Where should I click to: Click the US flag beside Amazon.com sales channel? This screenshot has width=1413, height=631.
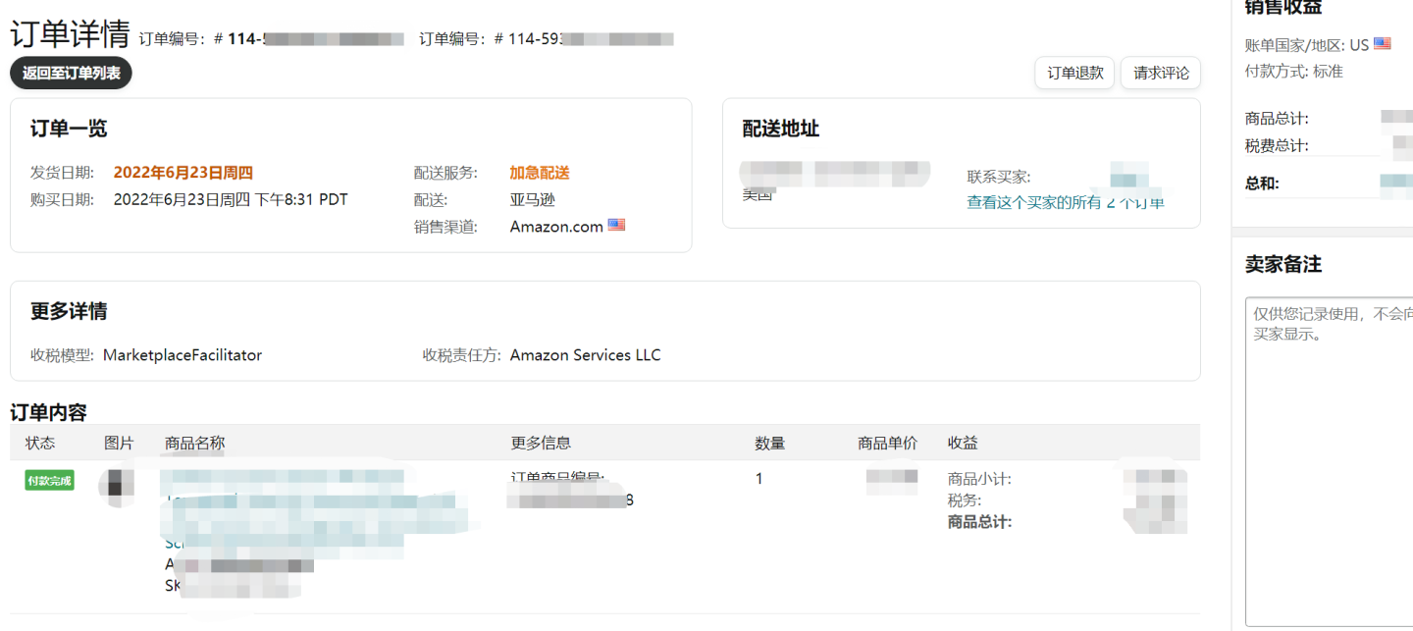click(x=617, y=225)
